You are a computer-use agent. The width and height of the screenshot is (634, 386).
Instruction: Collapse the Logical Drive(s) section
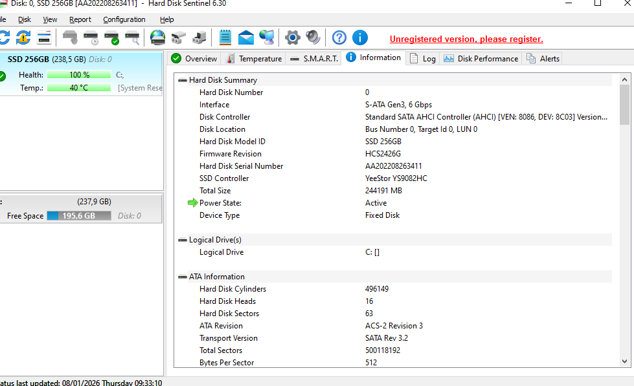tap(183, 240)
